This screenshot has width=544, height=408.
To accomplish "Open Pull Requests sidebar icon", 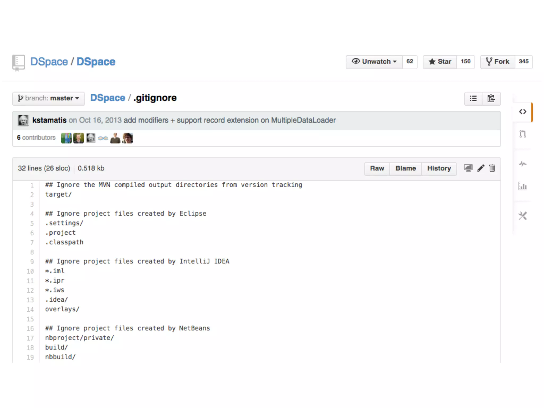I will pos(522,134).
